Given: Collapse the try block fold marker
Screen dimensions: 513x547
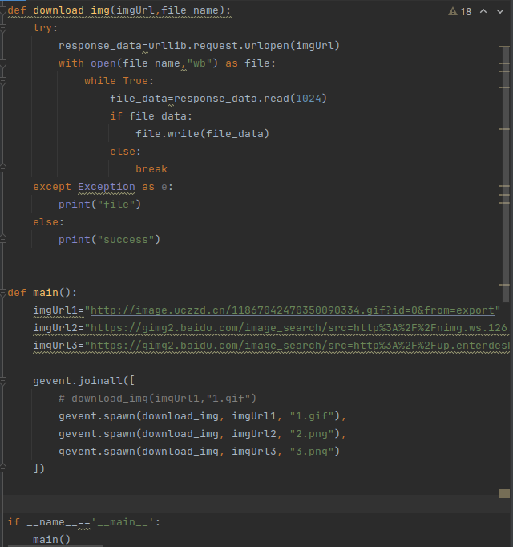Looking at the screenshot, I should click(x=2, y=28).
